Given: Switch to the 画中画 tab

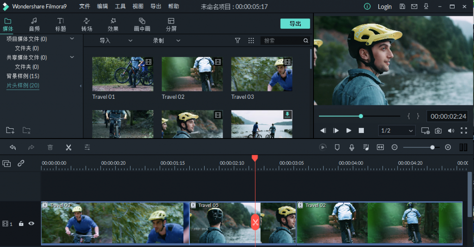Looking at the screenshot, I should (x=142, y=25).
